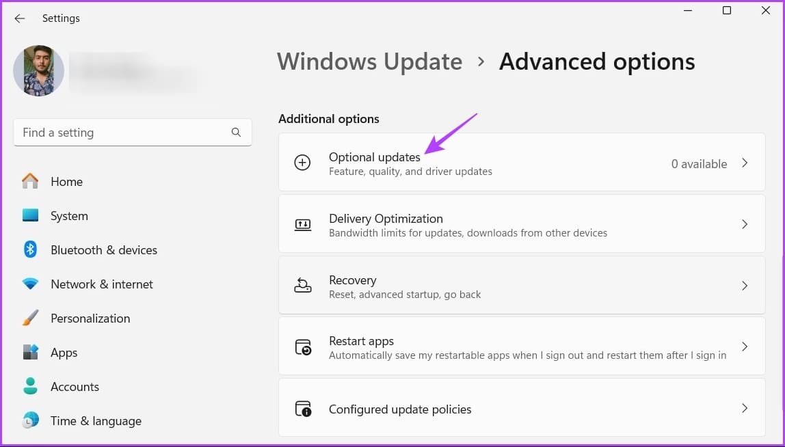Click the Bluetooth icon in sidebar
The height and width of the screenshot is (447, 785).
[x=30, y=249]
